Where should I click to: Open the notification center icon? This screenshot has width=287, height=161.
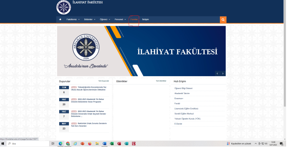click(x=282, y=144)
